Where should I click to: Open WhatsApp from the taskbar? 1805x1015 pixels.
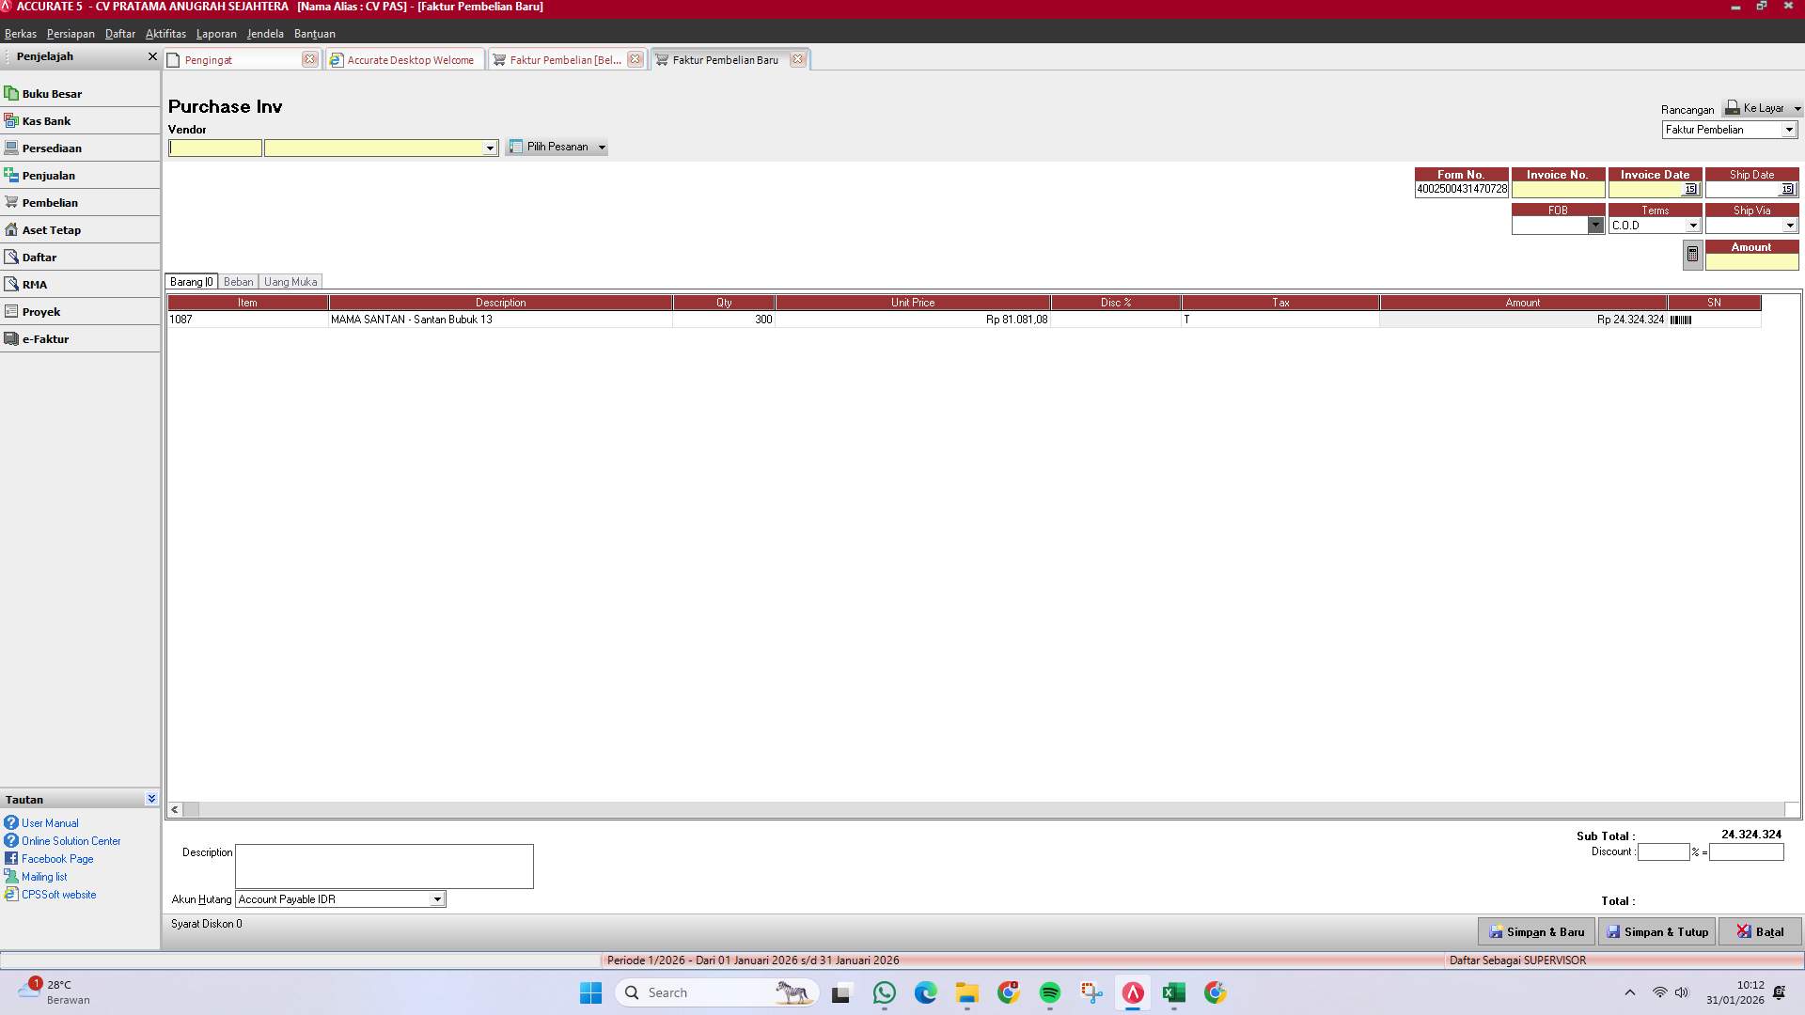[x=884, y=992]
